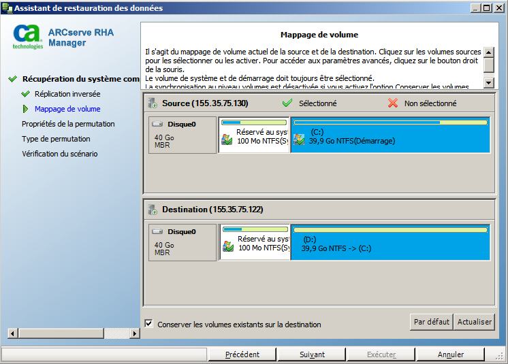This screenshot has width=508, height=364.
Task: Click usage bar of destination D: volume
Action: coord(390,230)
